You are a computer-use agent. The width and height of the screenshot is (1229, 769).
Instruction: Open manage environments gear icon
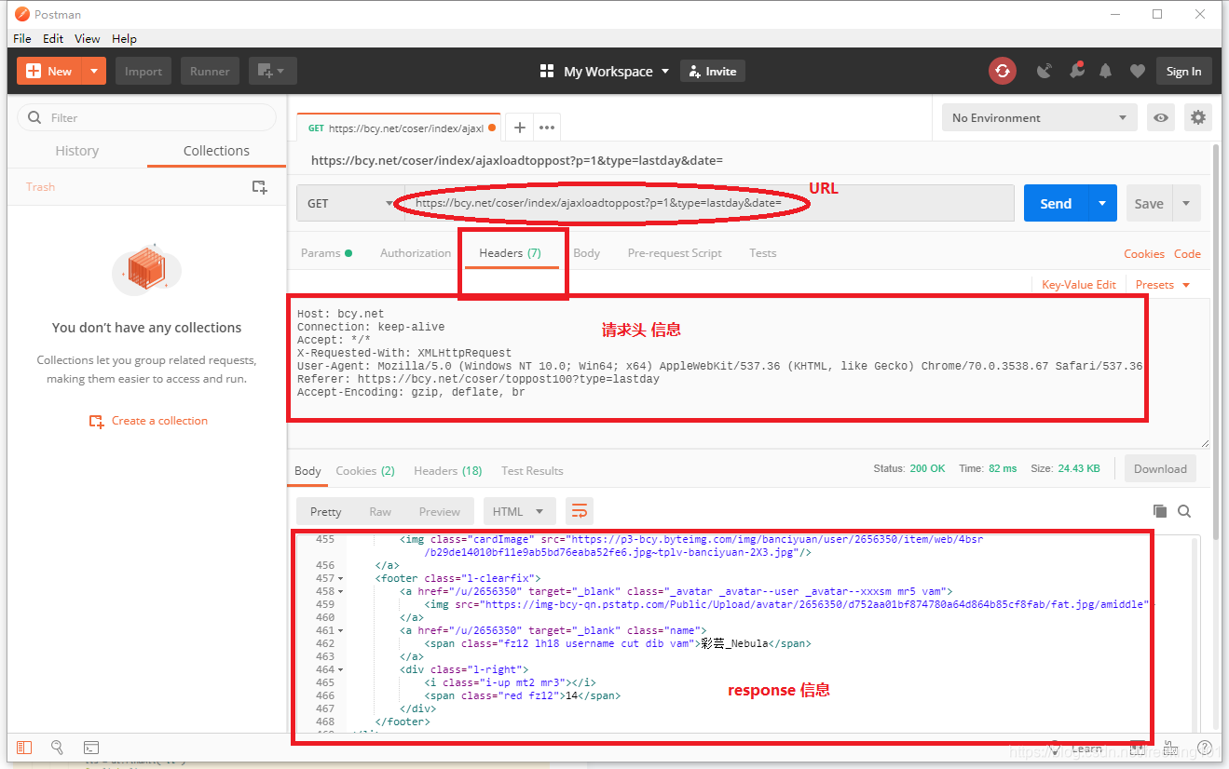[x=1198, y=118]
